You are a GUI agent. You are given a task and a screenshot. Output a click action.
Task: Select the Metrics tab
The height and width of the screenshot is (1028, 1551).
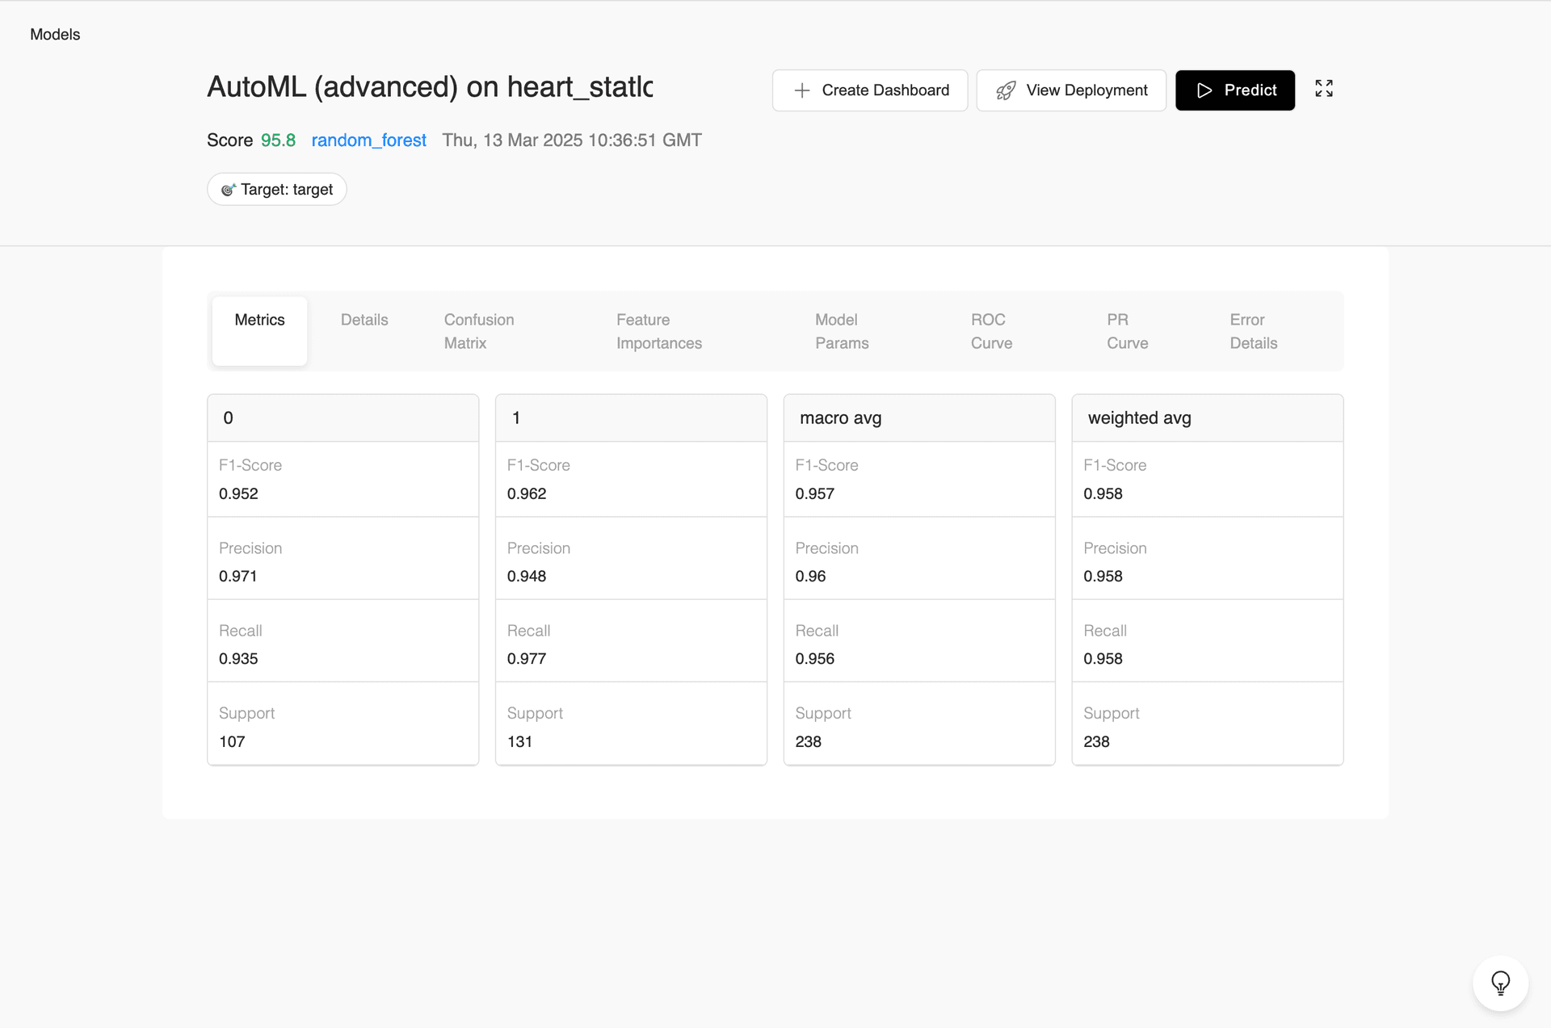(259, 331)
